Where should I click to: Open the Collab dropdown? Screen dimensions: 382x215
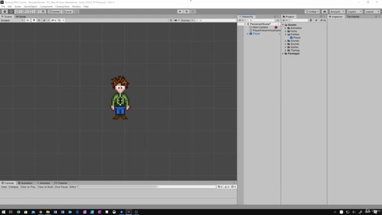(x=312, y=11)
